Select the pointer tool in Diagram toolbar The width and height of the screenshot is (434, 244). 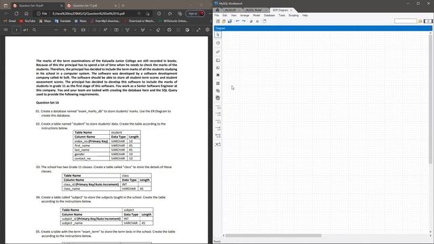click(x=218, y=35)
